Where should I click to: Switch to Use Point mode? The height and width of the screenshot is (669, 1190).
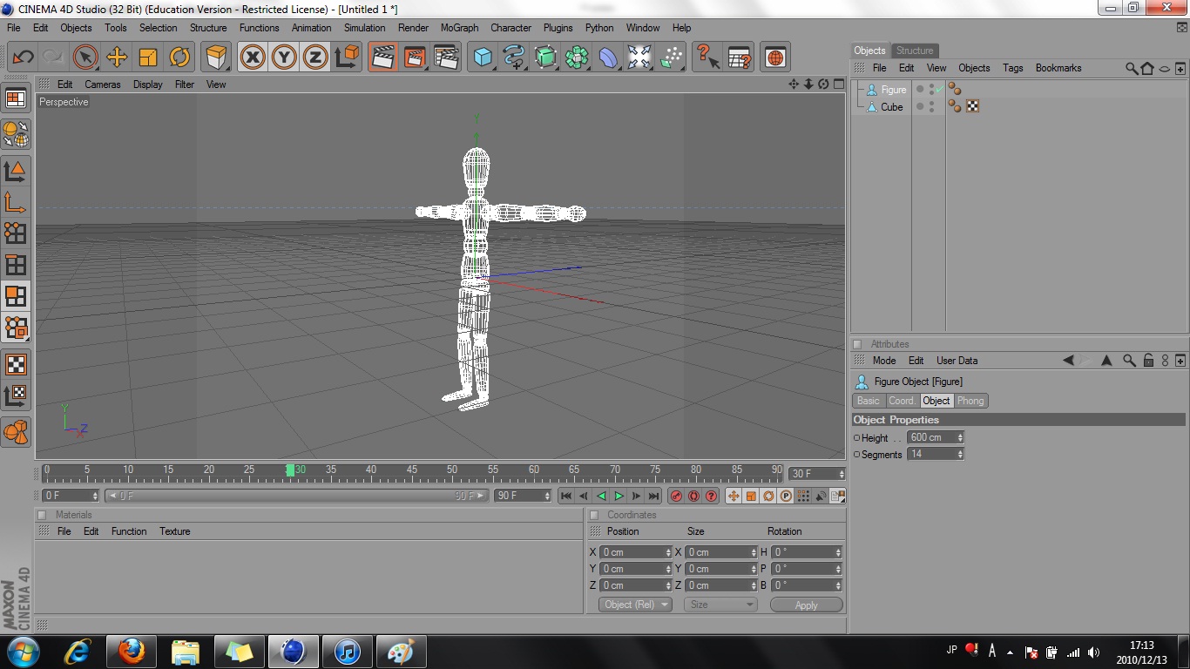[x=16, y=233]
